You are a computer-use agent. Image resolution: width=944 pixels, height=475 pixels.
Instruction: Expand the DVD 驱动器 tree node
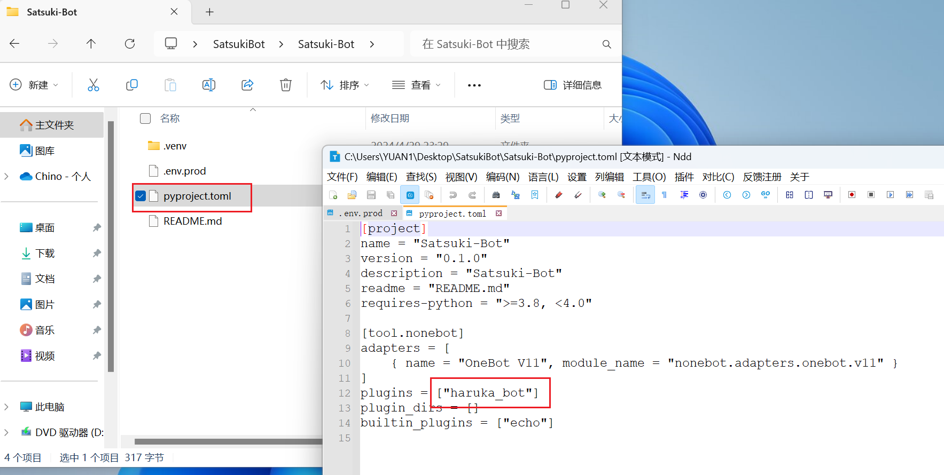6,432
